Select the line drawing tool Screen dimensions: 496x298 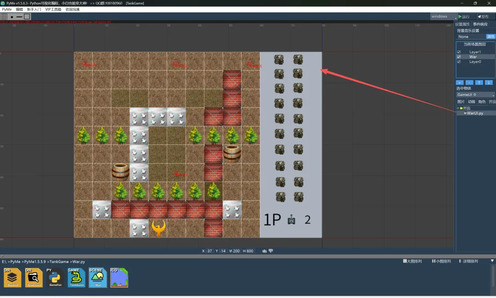(19, 17)
